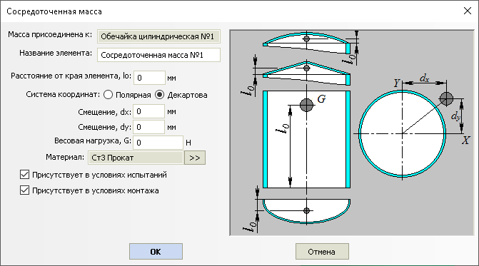Click the Смещение dy input field
479x266 pixels.
pos(148,127)
